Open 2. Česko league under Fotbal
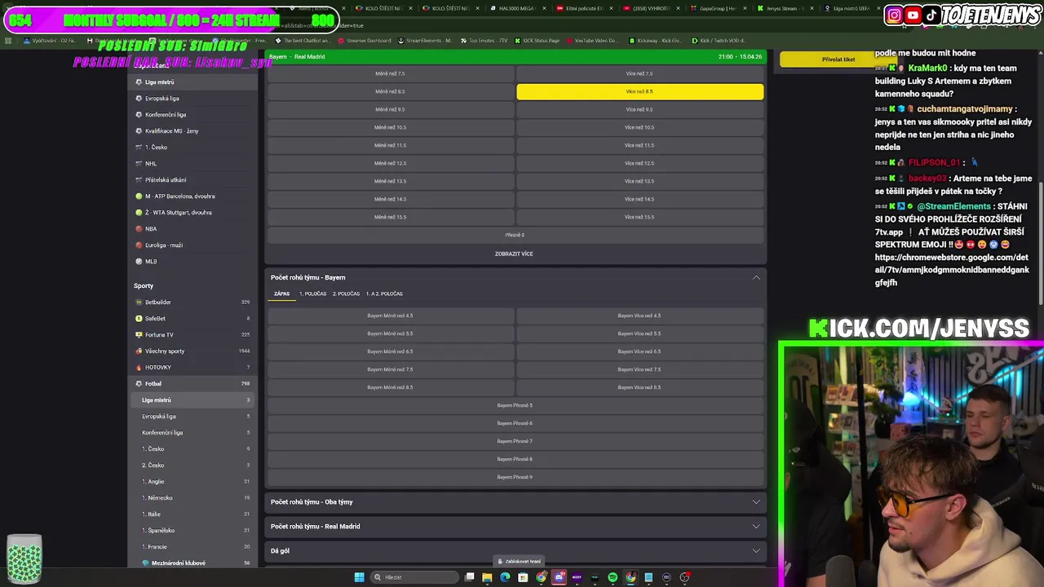1044x587 pixels. 193,466
